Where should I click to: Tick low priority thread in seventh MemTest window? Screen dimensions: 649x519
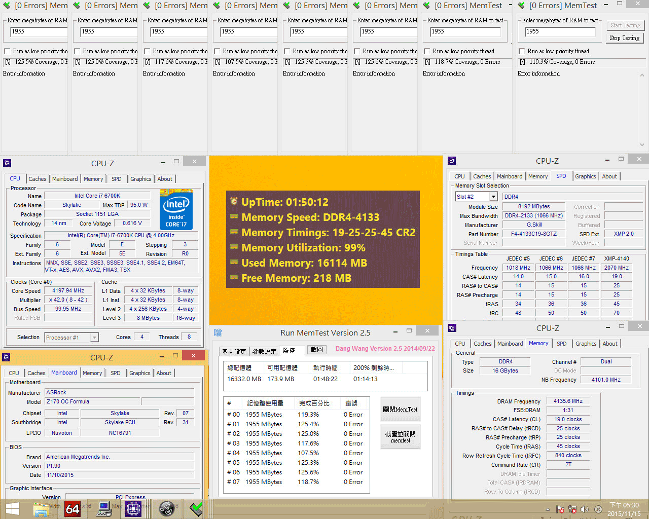pyautogui.click(x=427, y=51)
